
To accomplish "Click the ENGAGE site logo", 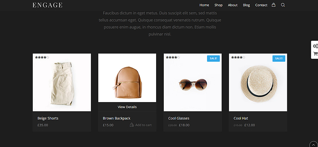I will [x=47, y=5].
